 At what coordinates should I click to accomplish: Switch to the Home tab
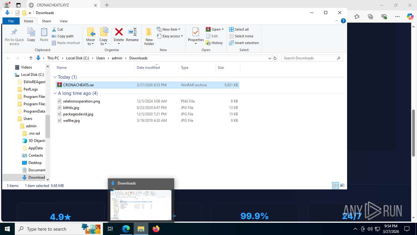click(x=29, y=21)
